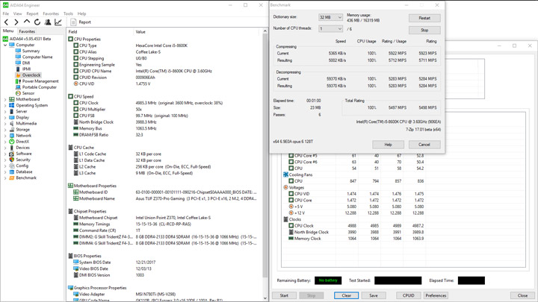Select Summary in the Computer tree
The height and width of the screenshot is (302, 538).
coord(31,51)
